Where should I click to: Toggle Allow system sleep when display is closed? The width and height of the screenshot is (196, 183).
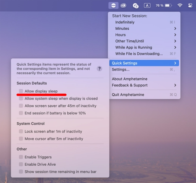point(21,99)
